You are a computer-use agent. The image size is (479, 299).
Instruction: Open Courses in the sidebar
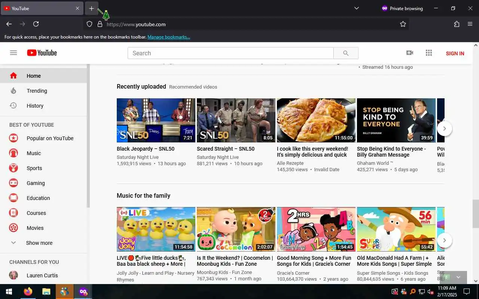[x=43, y=213]
